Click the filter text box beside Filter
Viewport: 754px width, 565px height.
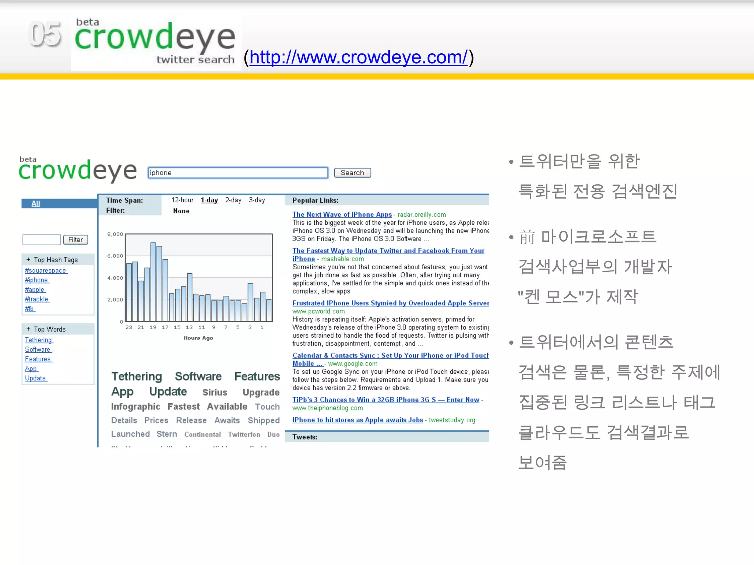(x=42, y=240)
